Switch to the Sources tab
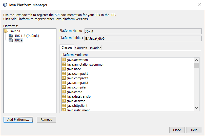 81,48
